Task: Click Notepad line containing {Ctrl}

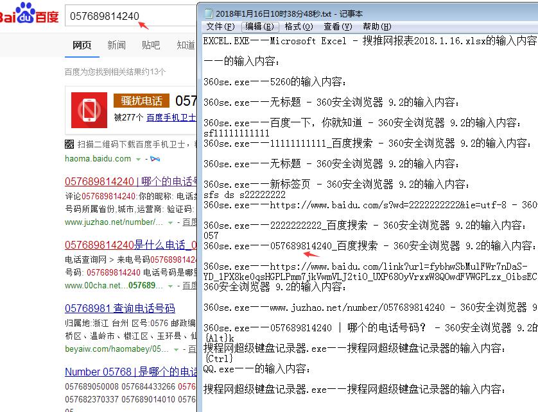Action: click(x=220, y=359)
